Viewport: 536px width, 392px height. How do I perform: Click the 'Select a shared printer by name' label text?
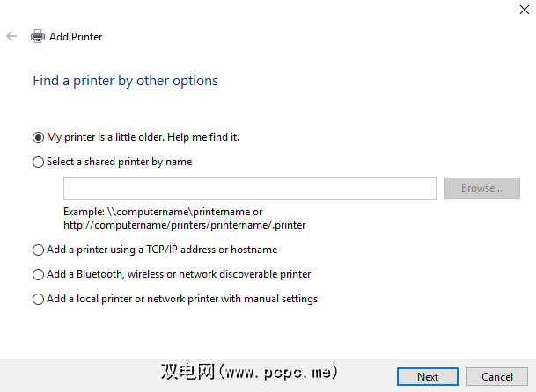point(119,162)
